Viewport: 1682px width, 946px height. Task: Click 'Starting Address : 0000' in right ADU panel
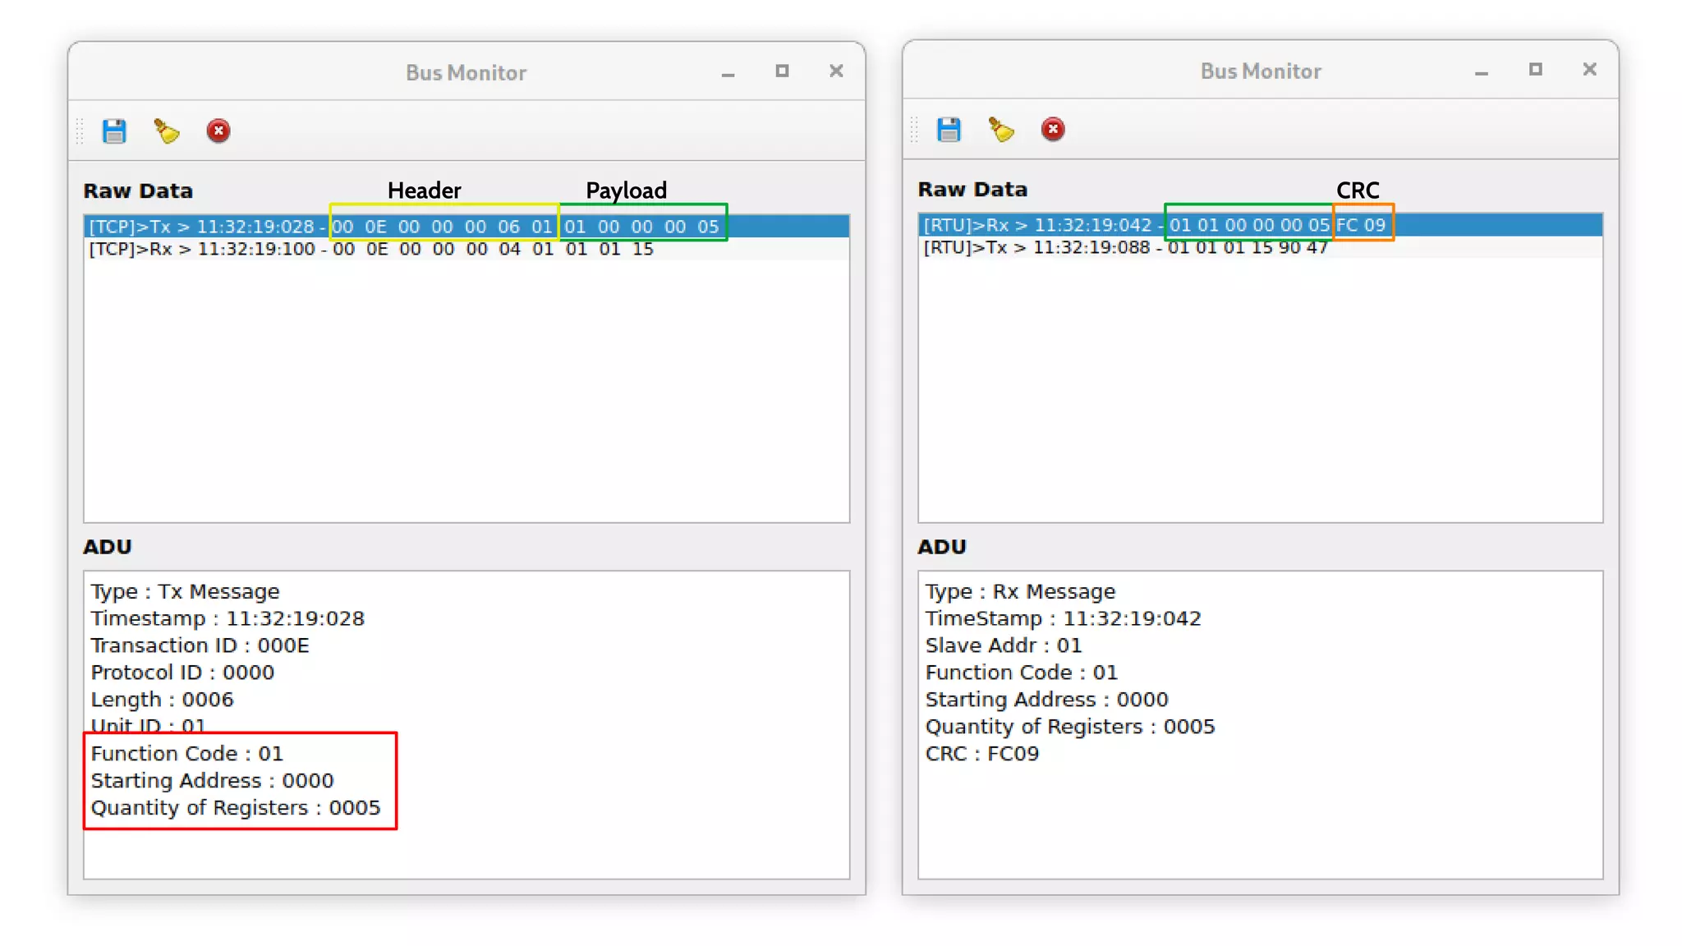point(1047,700)
